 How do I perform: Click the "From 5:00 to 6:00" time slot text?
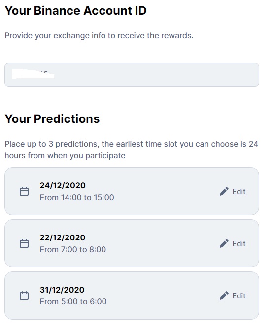click(73, 301)
